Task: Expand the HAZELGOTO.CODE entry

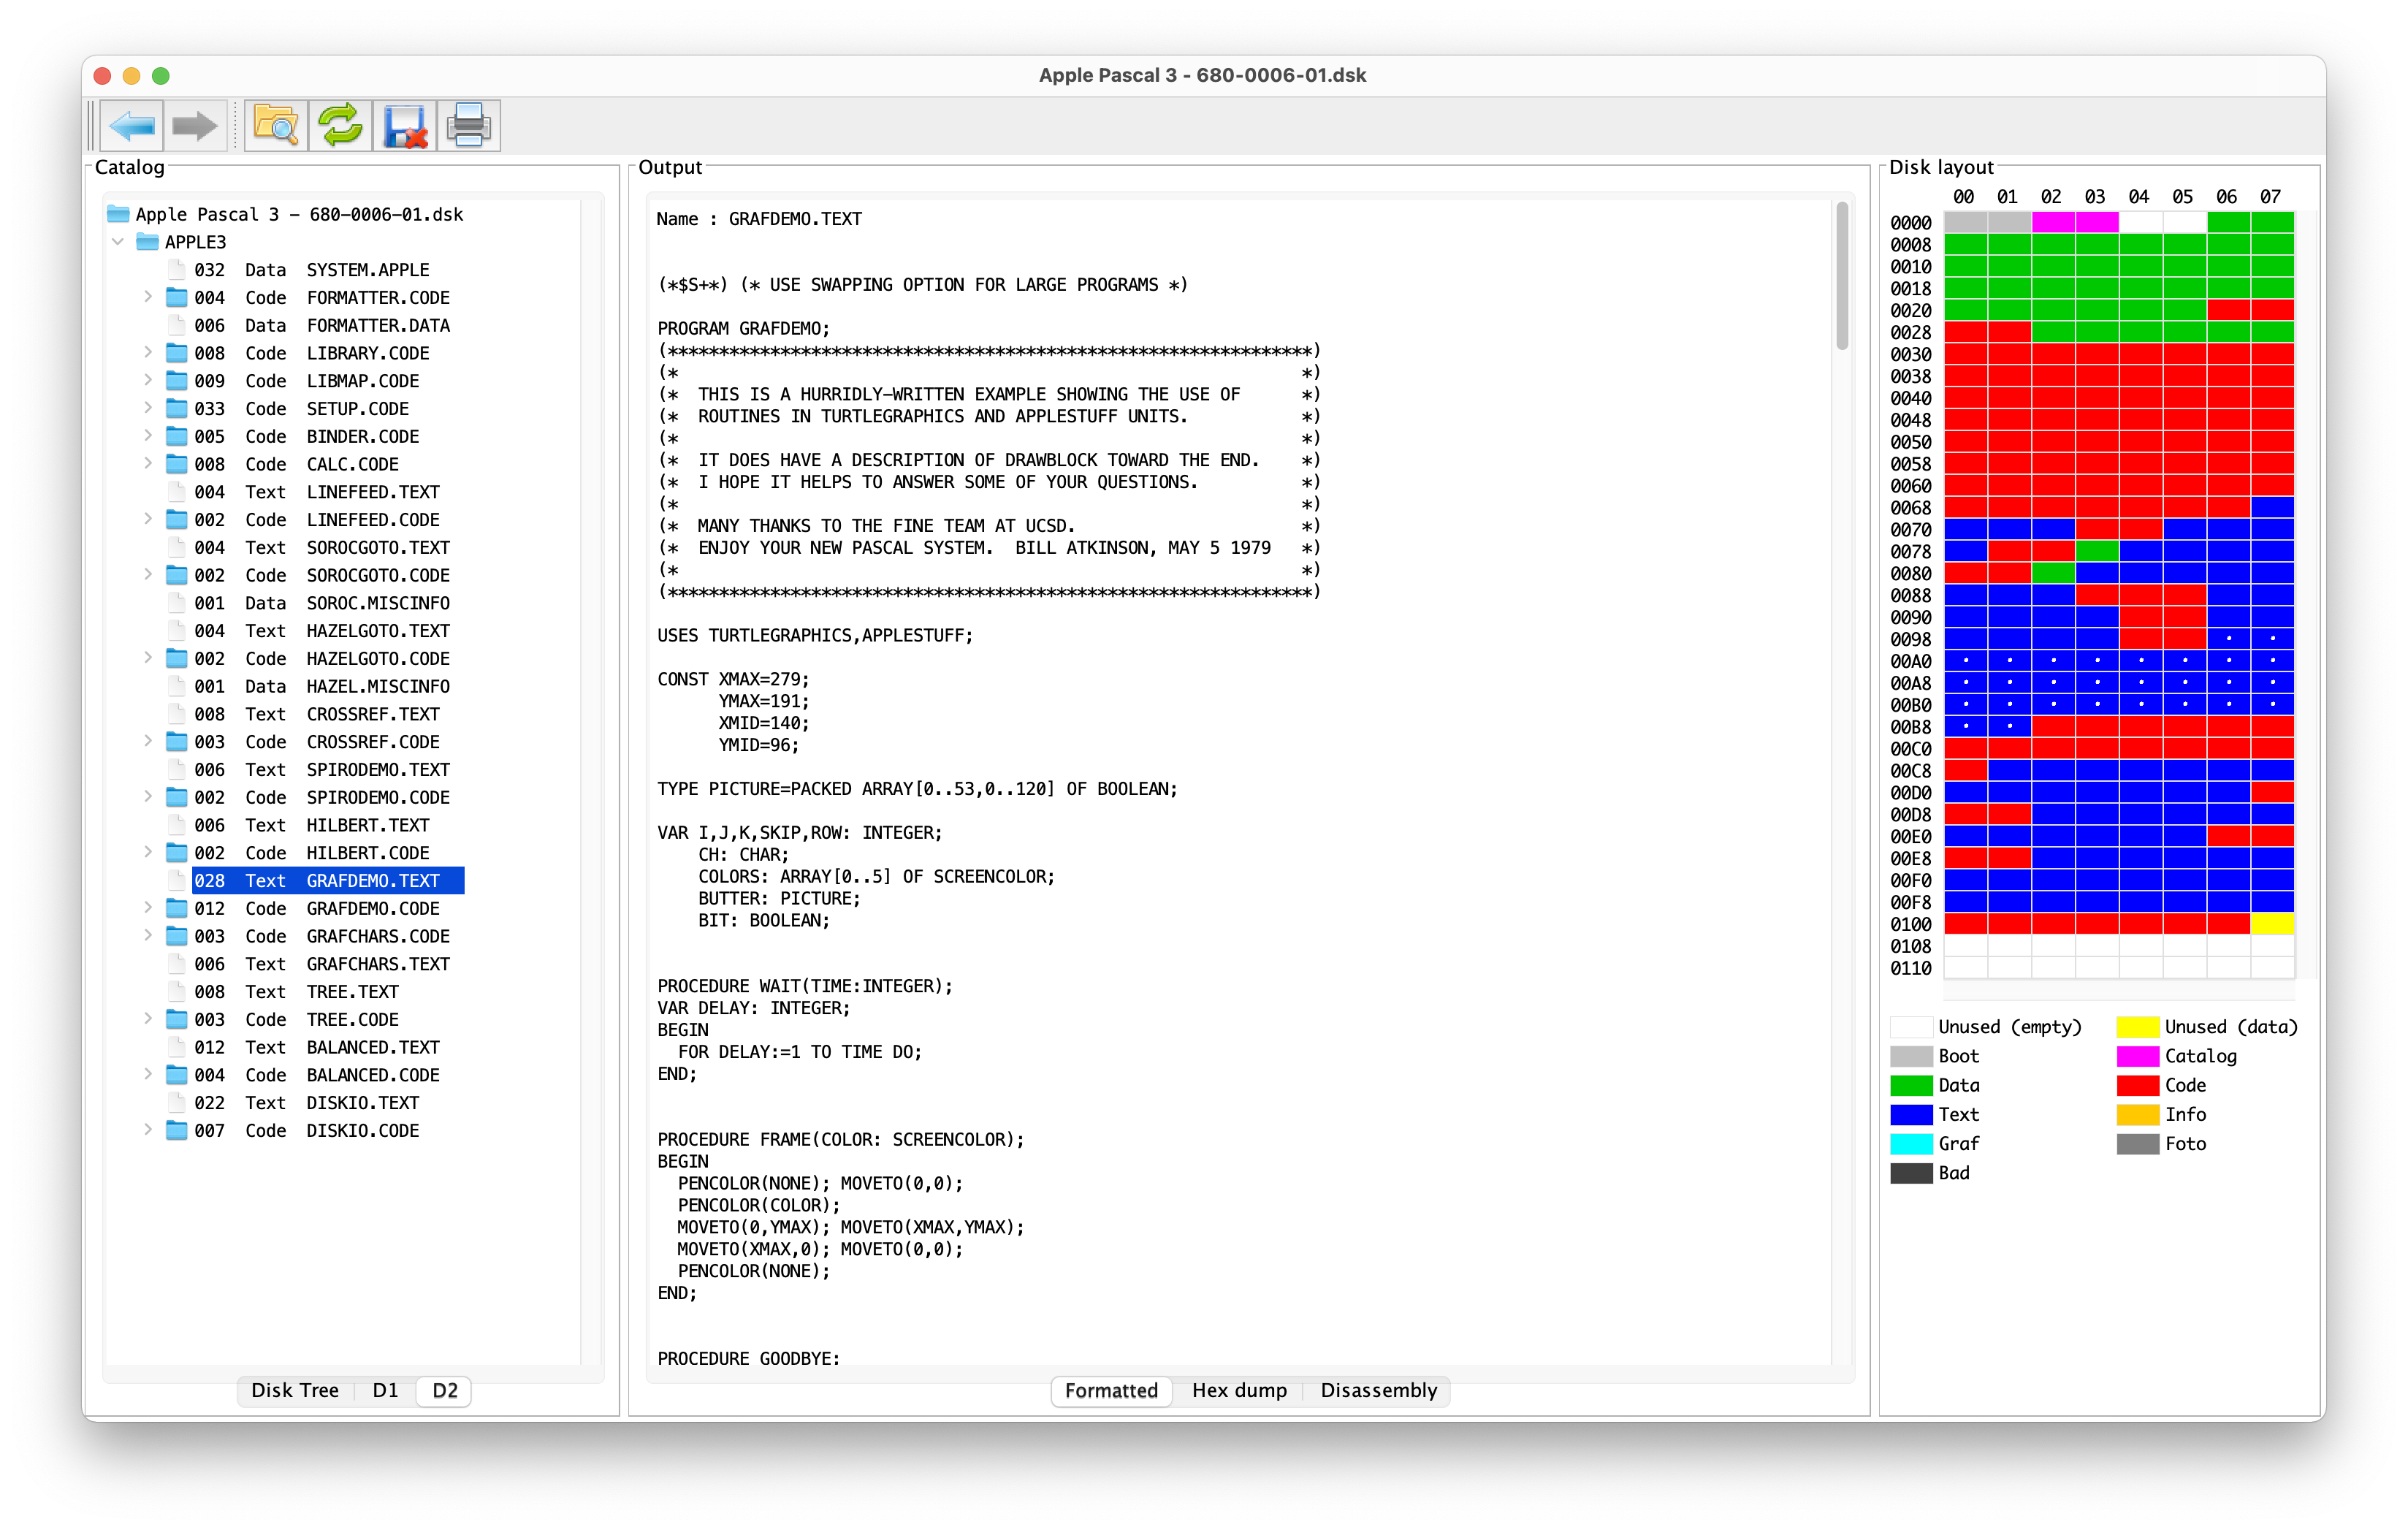Action: pyautogui.click(x=148, y=658)
